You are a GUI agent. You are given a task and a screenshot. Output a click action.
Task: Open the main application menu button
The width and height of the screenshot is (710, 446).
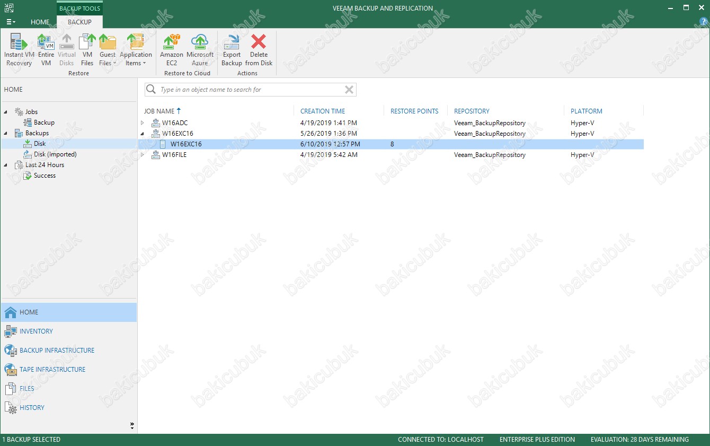11,22
